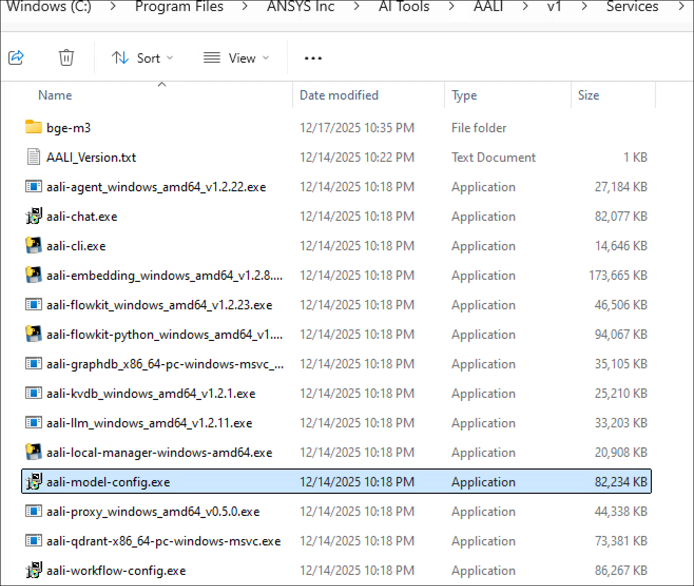This screenshot has width=694, height=586.
Task: Click the aali-qdrant application icon
Action: pyautogui.click(x=33, y=541)
